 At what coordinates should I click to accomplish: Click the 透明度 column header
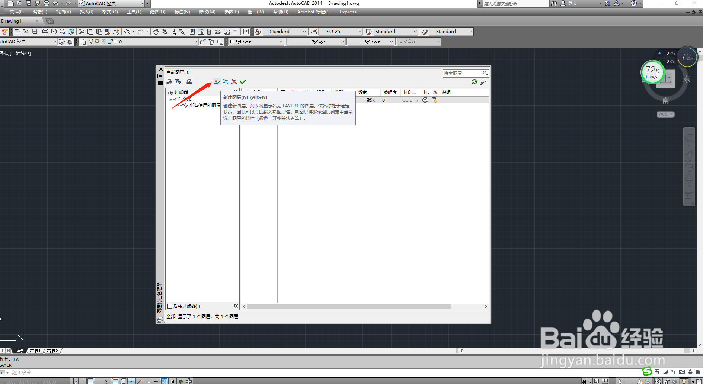(x=390, y=93)
